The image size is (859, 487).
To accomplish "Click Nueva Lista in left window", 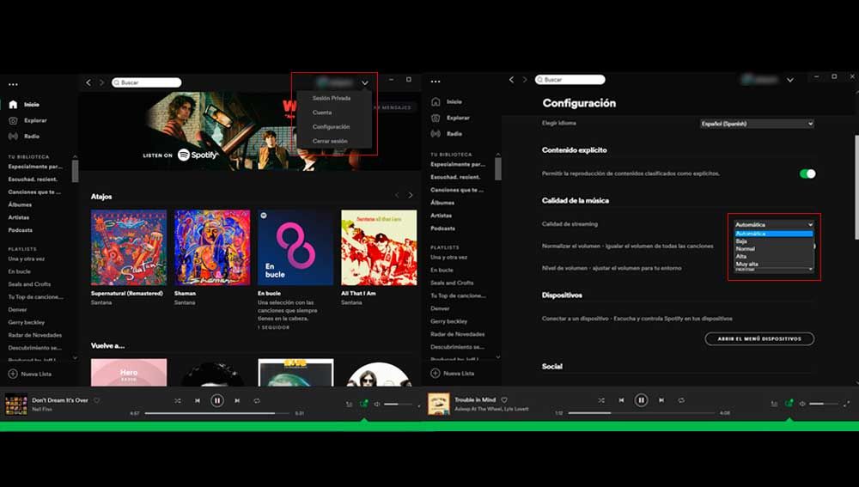I will tap(30, 374).
